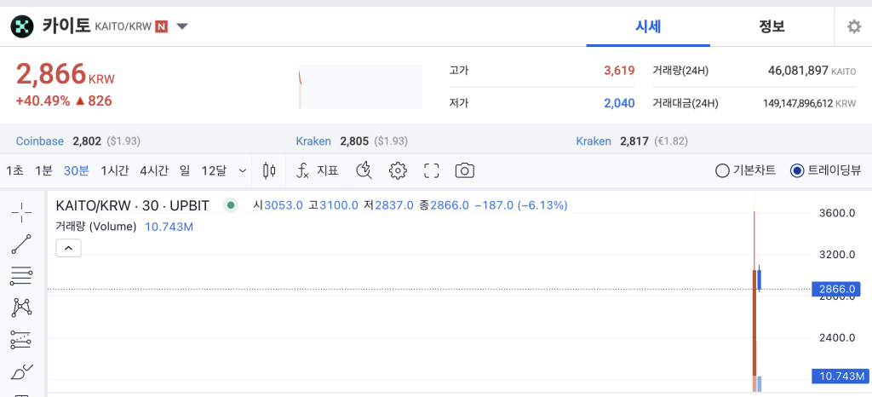Click the 2866.0 current price label on axis
Viewport: 872px width, 397px height.
(836, 289)
